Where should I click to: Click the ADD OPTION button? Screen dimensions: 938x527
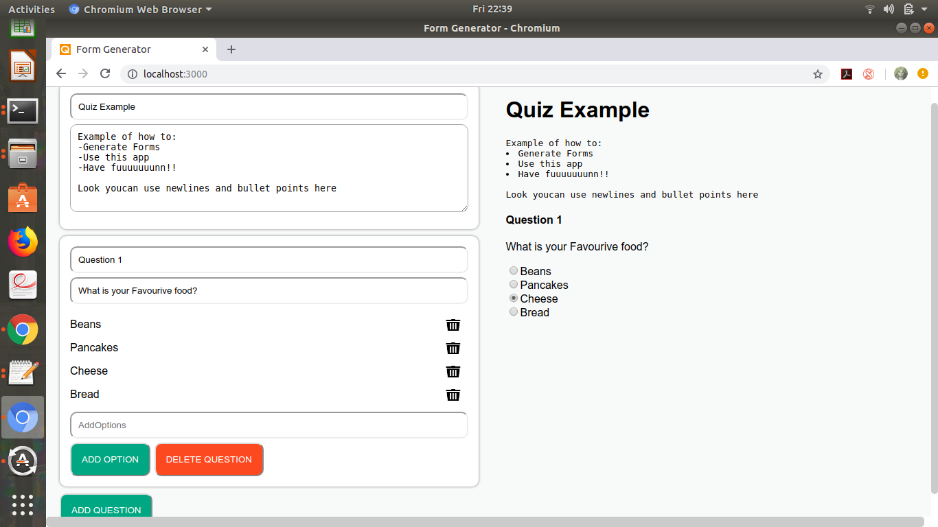(110, 460)
